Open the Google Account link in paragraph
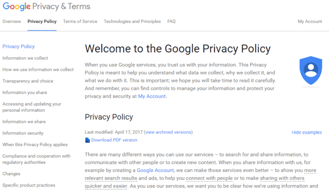The height and width of the screenshot is (190, 329). pyautogui.click(x=155, y=170)
